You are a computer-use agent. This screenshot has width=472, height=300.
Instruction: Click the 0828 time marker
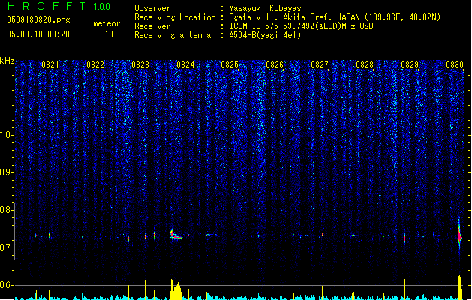click(x=365, y=64)
